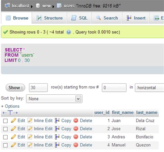Open the horizontal display mode dropdown

(149, 88)
